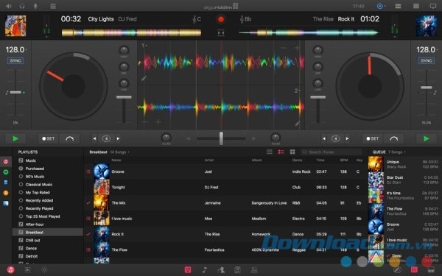The height and width of the screenshot is (276, 442).
Task: Expand the Queue 7 Songs dropdown
Action: [x=389, y=152]
